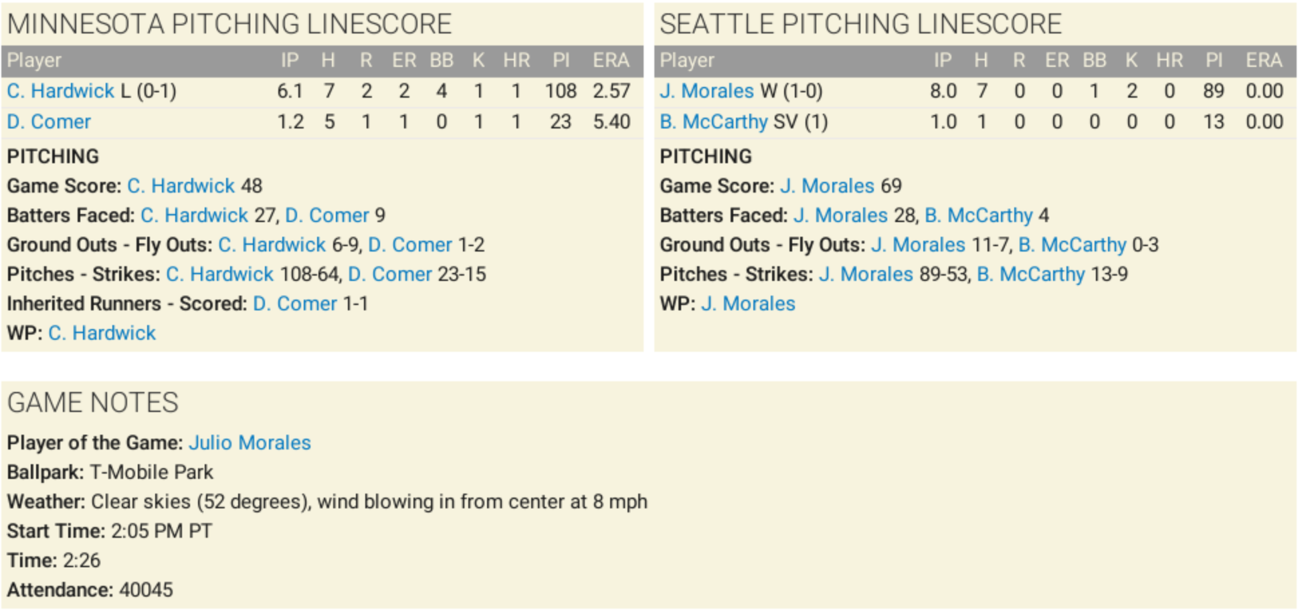Open B. McCarthy in Seattle Batters Faced line
This screenshot has height=614, width=1302.
click(979, 215)
